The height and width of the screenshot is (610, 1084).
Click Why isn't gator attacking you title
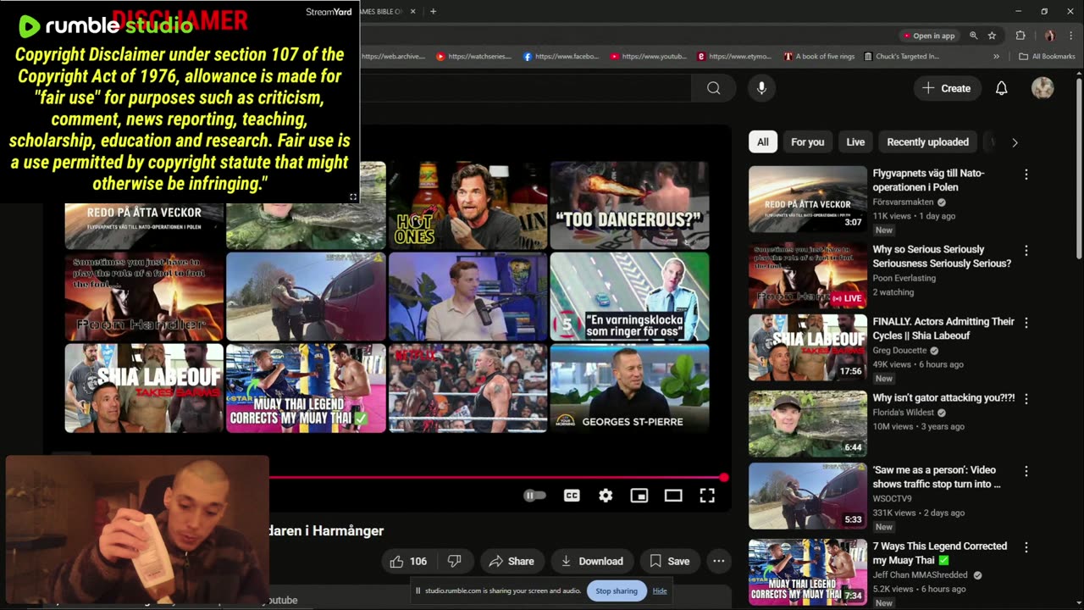[943, 397]
